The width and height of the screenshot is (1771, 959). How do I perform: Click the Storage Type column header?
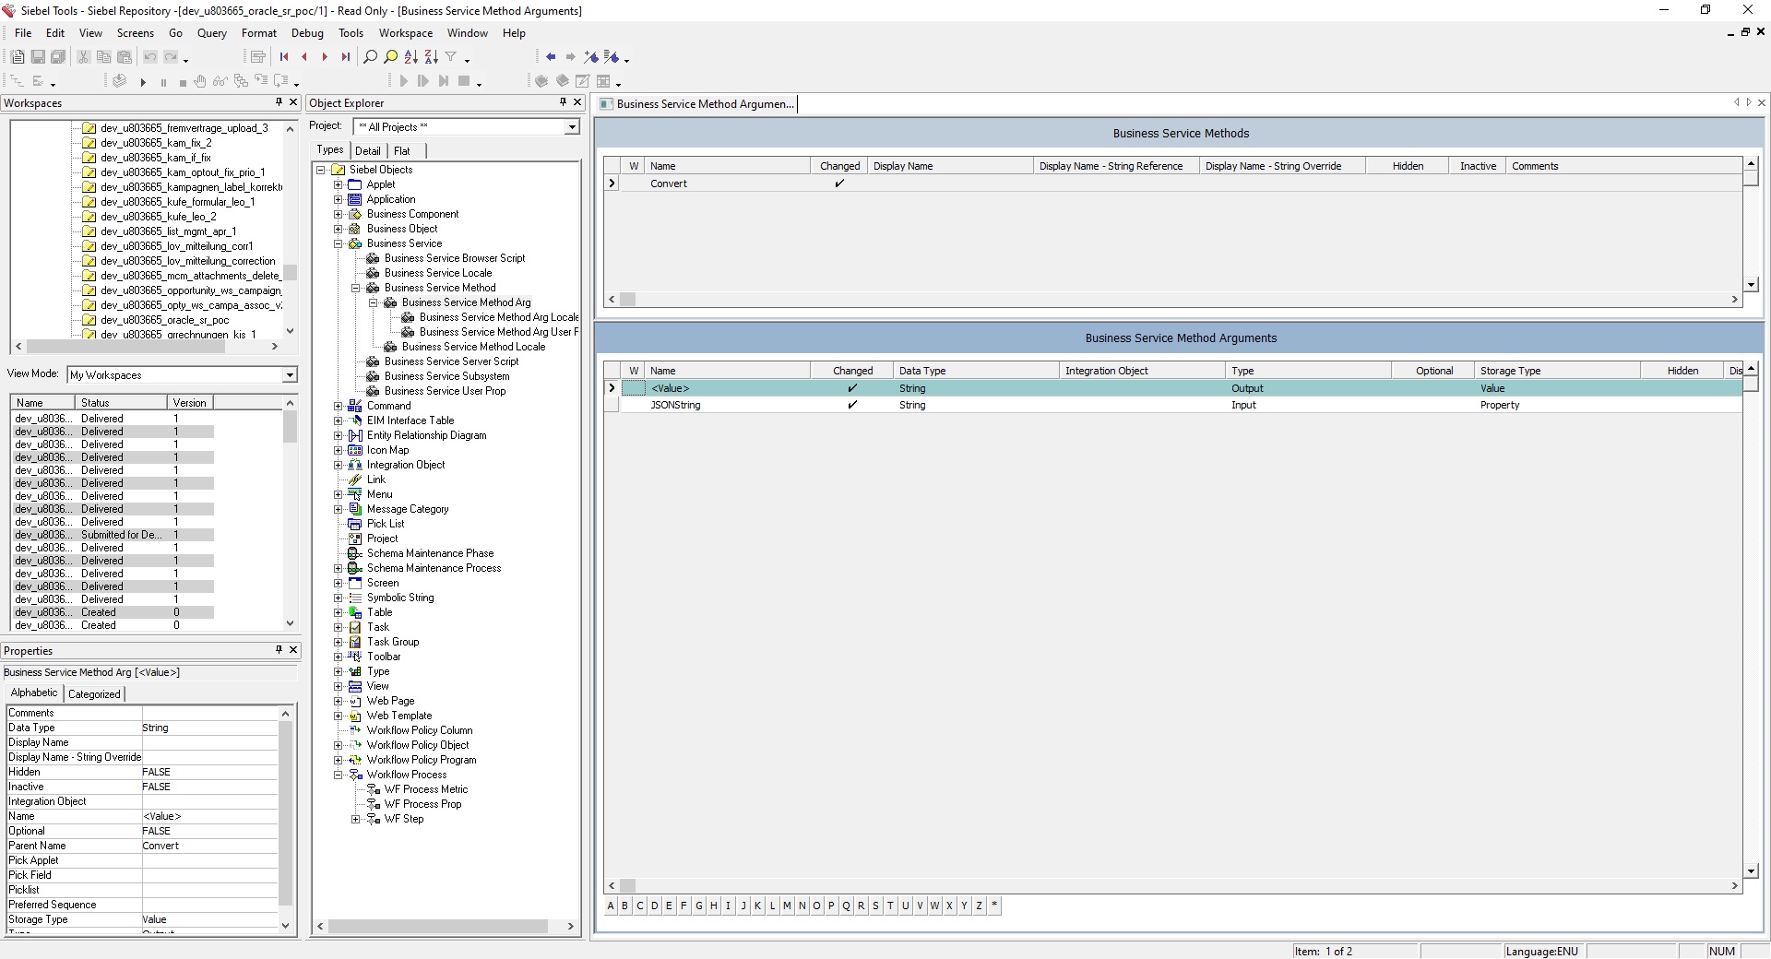[1556, 371]
